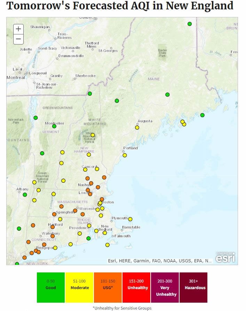Select purple Very Unhealthy legend box
This screenshot has width=246, height=311.
pyautogui.click(x=165, y=287)
